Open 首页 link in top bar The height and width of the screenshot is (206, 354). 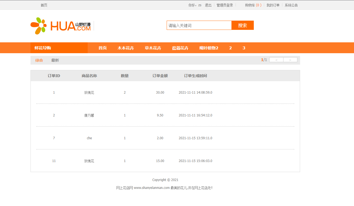pos(44,5)
